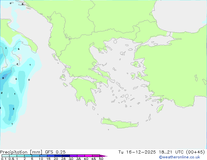
Task: Click the '10' legend scale label
Action: click(41, 159)
